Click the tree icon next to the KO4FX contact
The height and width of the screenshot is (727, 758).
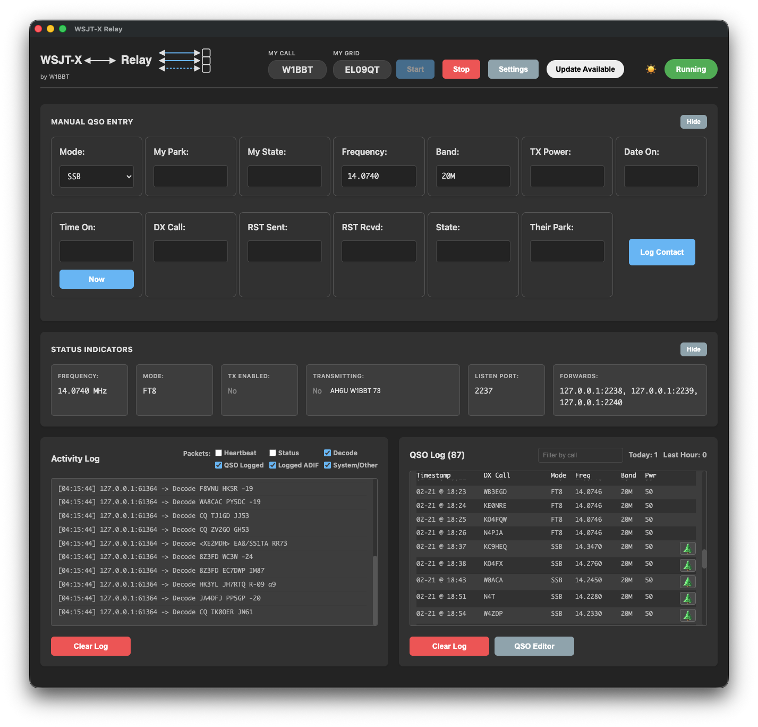click(x=687, y=565)
